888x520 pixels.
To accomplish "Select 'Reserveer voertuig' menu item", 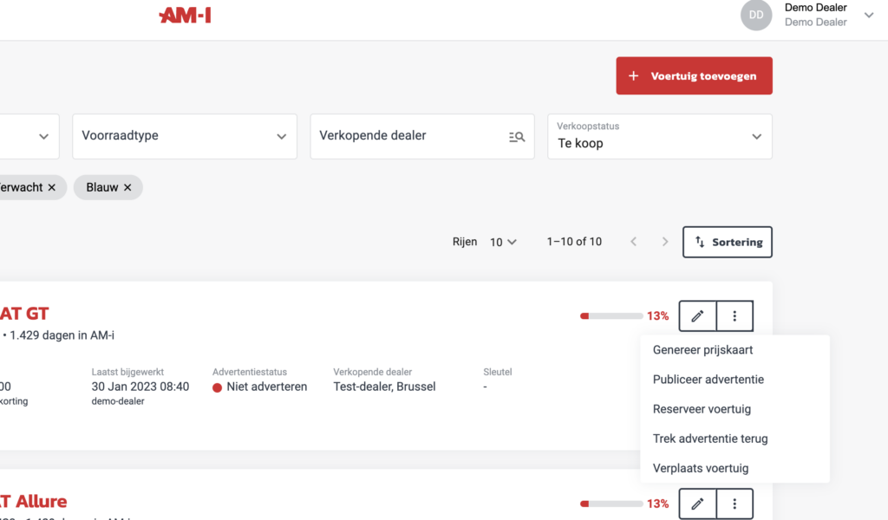I will point(702,409).
